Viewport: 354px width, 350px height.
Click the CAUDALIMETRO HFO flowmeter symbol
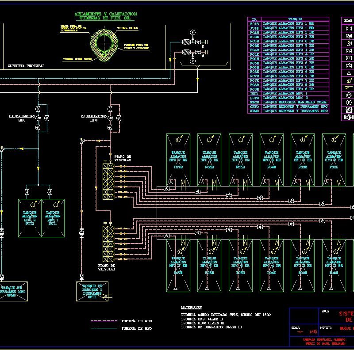(x=110, y=117)
